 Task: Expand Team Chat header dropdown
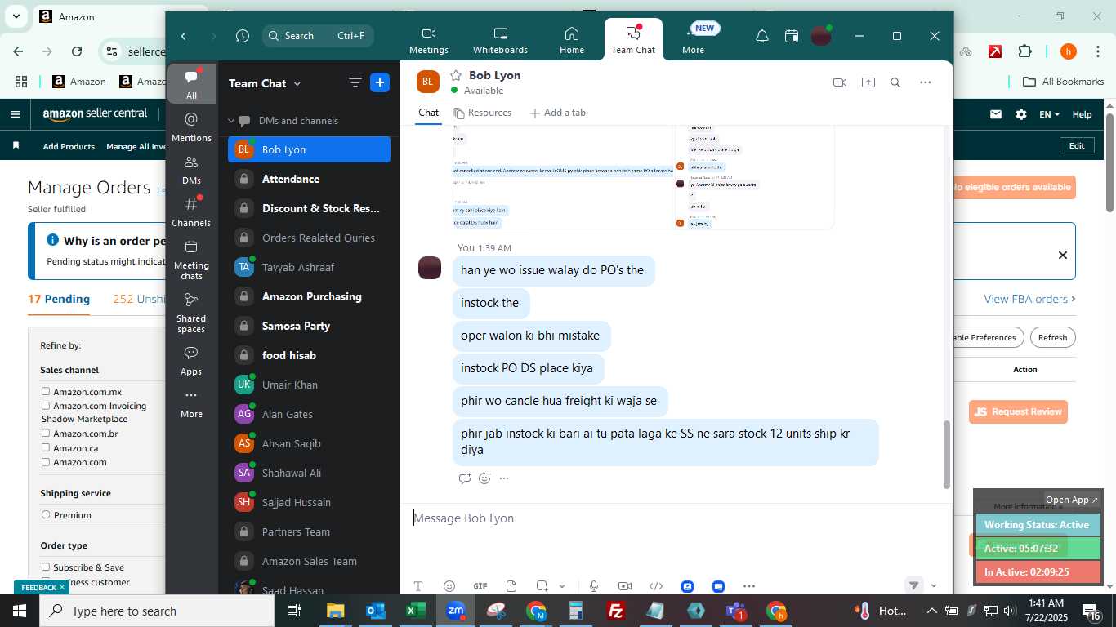(297, 83)
